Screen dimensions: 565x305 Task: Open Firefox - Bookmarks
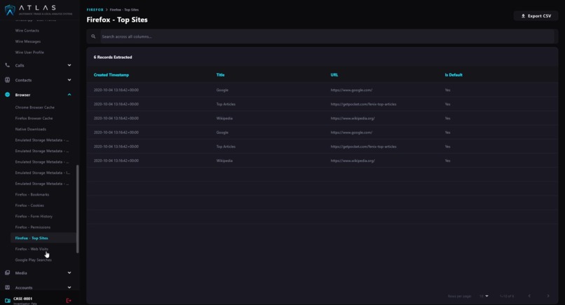(x=32, y=194)
